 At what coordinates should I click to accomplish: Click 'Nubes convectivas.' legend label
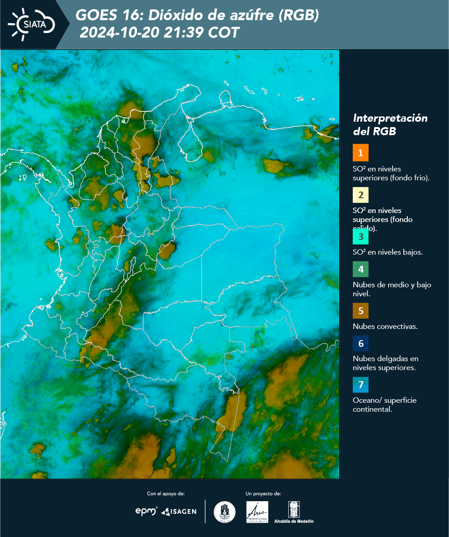[x=385, y=326]
